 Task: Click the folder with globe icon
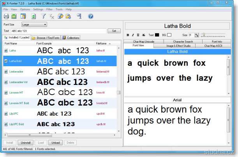point(68,16)
